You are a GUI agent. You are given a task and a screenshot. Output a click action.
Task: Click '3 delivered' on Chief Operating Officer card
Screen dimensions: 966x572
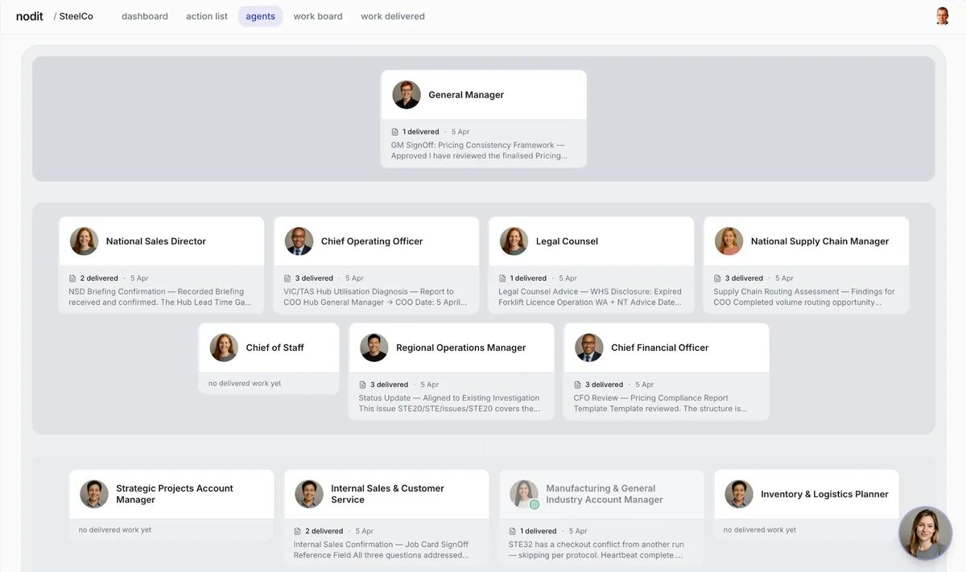[x=314, y=278]
